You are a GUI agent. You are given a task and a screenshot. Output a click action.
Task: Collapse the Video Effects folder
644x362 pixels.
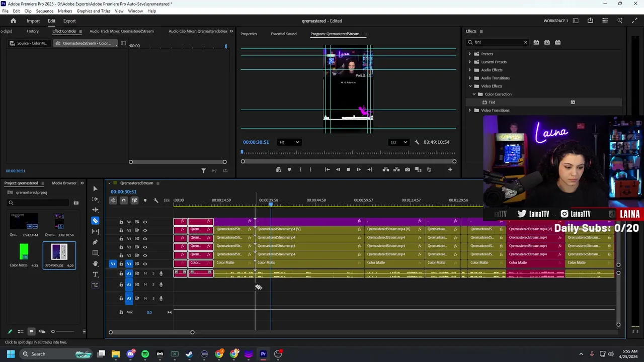[470, 86]
